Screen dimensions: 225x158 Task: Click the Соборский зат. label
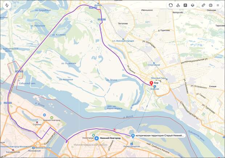(27, 83)
